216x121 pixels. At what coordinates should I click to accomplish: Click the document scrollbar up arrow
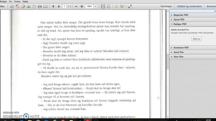[168, 11]
